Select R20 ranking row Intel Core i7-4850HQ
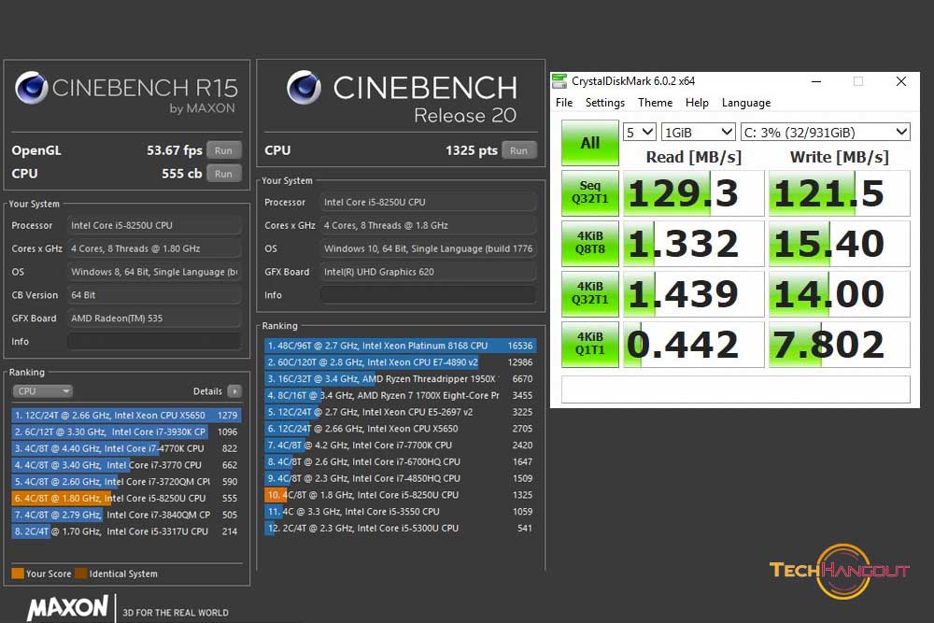 [x=401, y=478]
